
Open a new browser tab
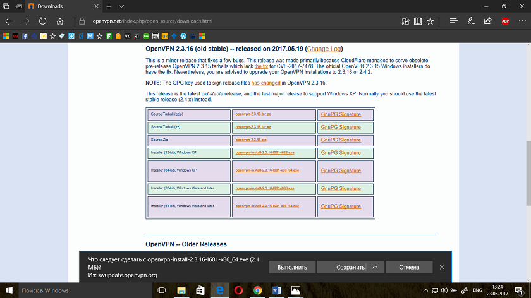(109, 6)
